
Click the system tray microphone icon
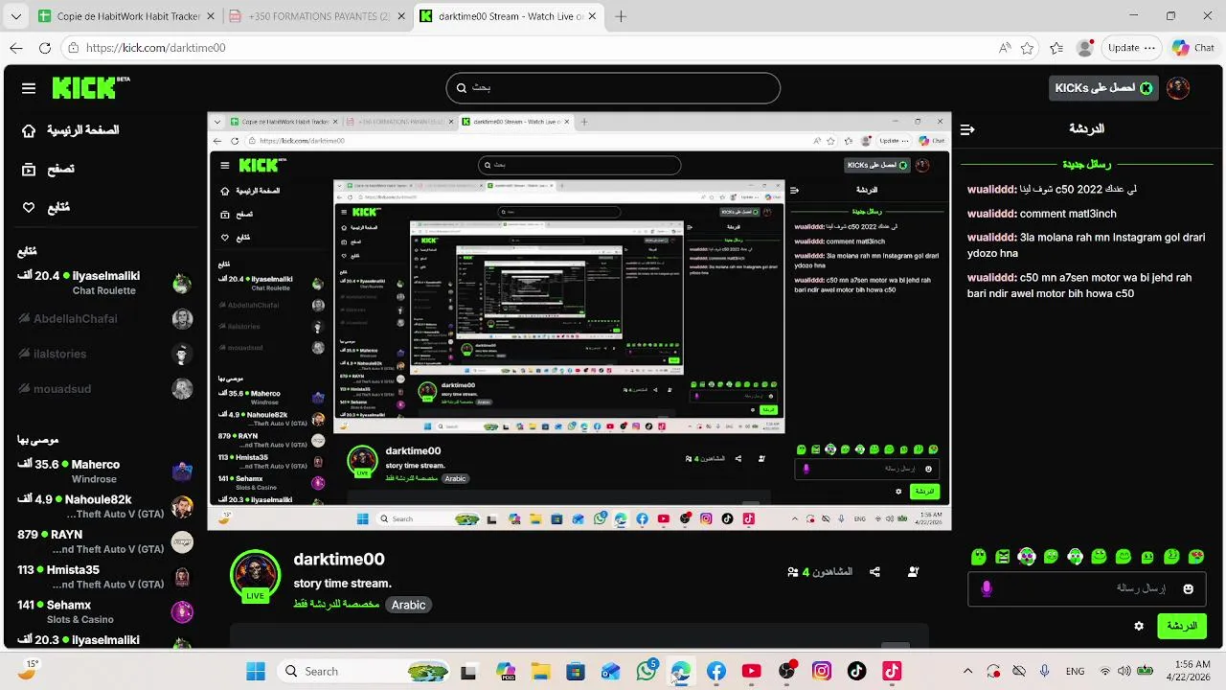pos(1045,672)
